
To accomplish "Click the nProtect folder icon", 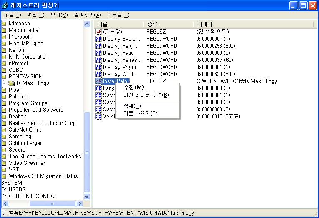I will [x=4, y=64].
